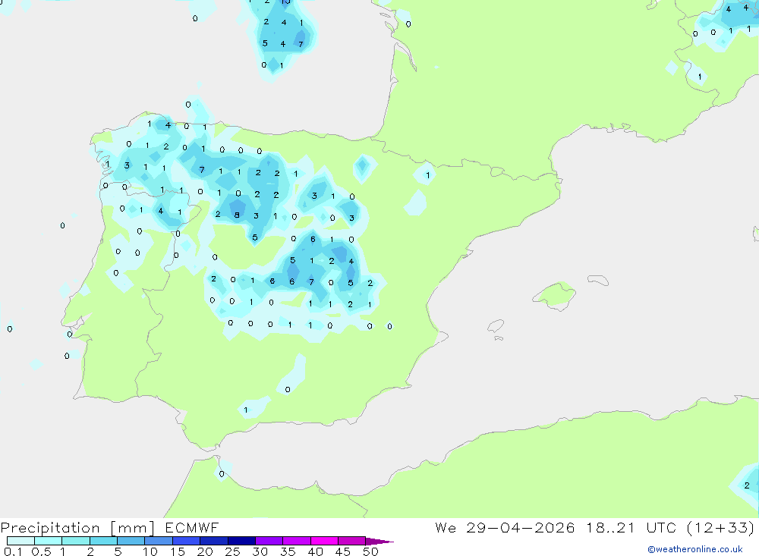Click the 0 value near the Strait of Gibraltar
759x556 pixels.
coord(222,474)
